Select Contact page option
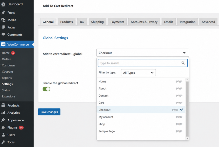The width and height of the screenshot is (219, 147). (x=141, y=95)
